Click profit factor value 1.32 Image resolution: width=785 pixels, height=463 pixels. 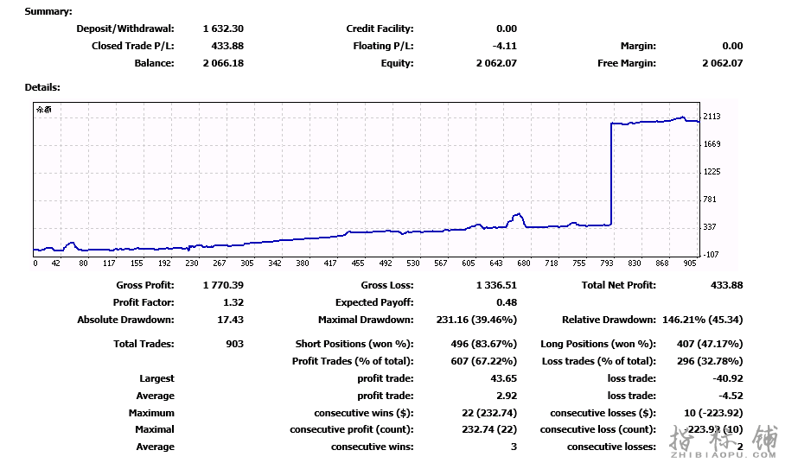(x=233, y=302)
